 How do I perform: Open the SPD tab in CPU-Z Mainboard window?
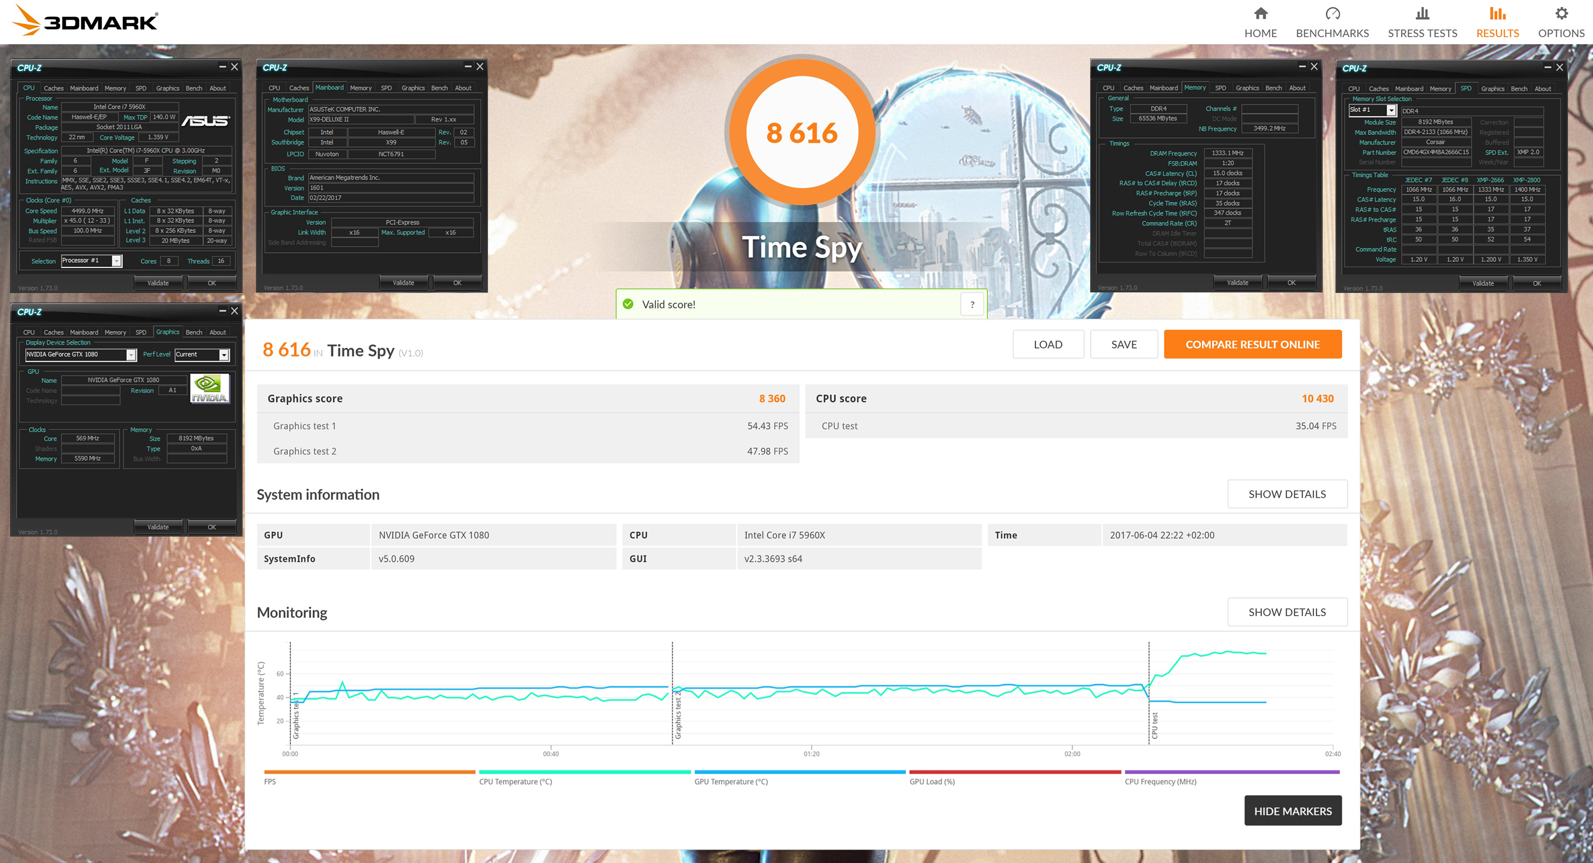[386, 88]
